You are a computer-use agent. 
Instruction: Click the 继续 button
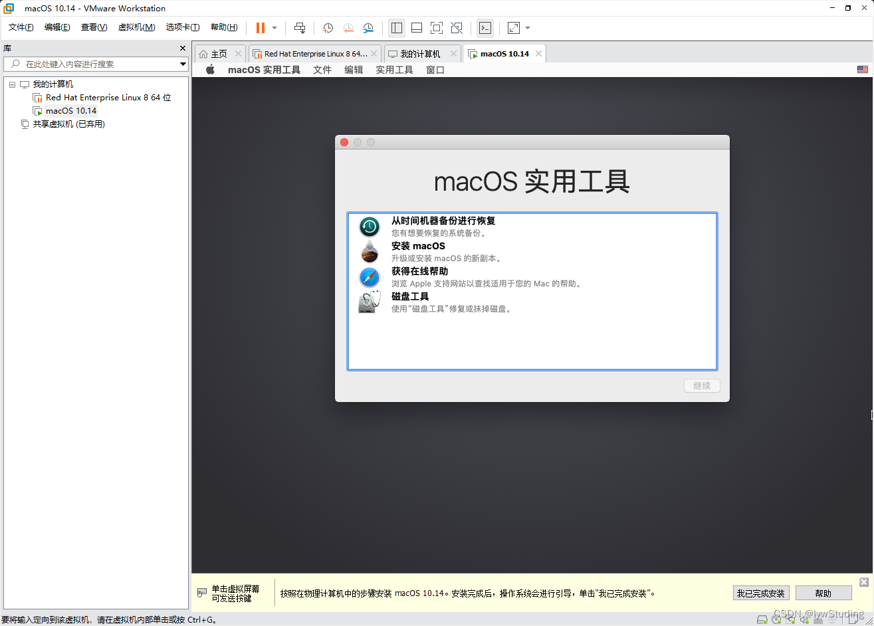click(702, 385)
